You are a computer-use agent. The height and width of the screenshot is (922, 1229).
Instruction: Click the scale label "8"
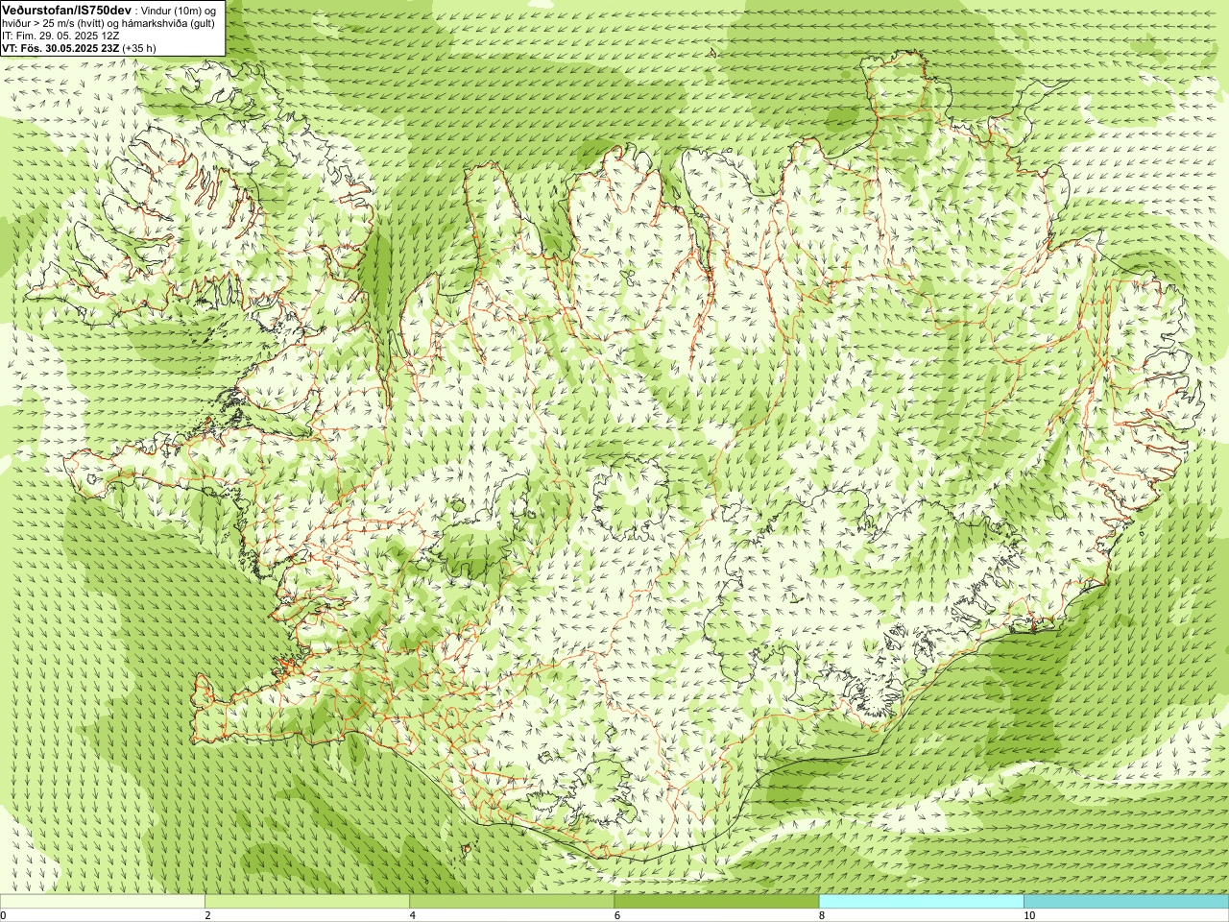821,915
